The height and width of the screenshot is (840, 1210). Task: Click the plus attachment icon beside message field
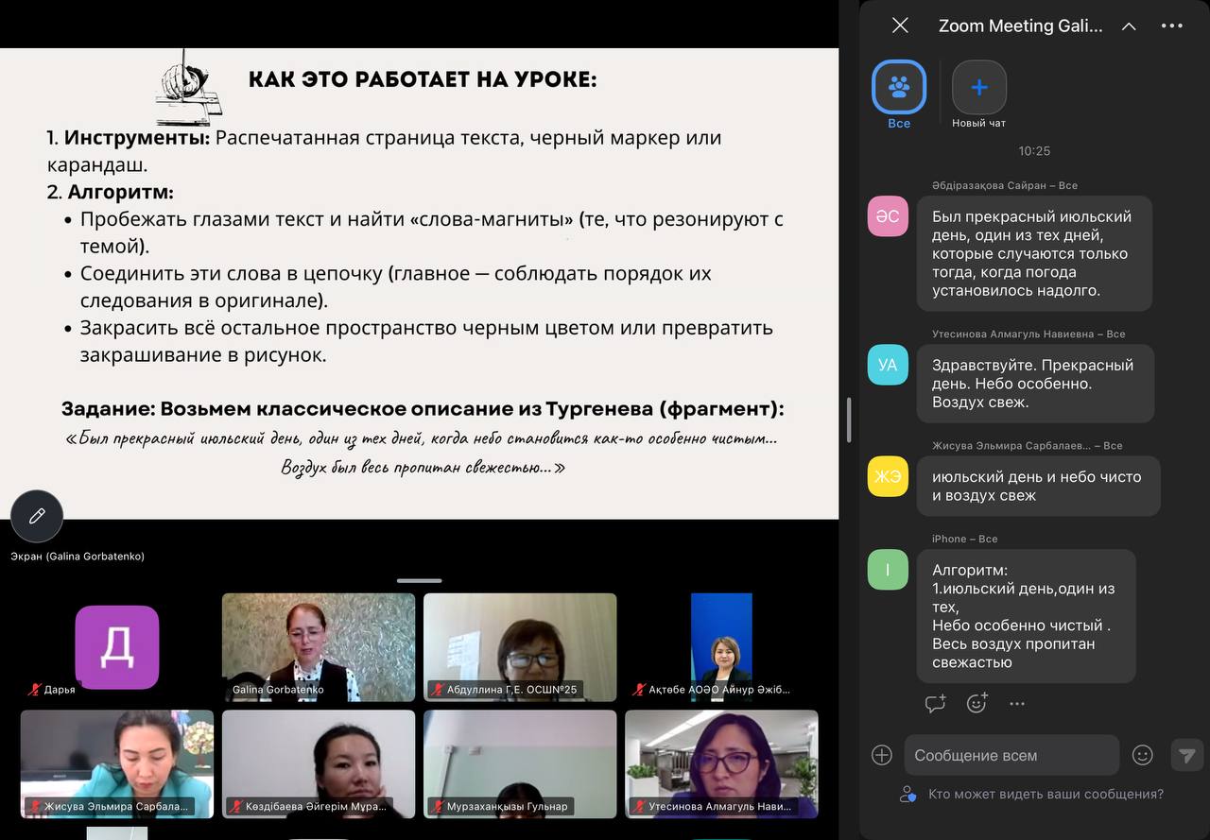(x=881, y=755)
